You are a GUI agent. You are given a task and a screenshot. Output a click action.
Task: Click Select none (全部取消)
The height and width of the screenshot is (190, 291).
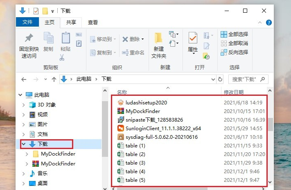[x=235, y=43]
